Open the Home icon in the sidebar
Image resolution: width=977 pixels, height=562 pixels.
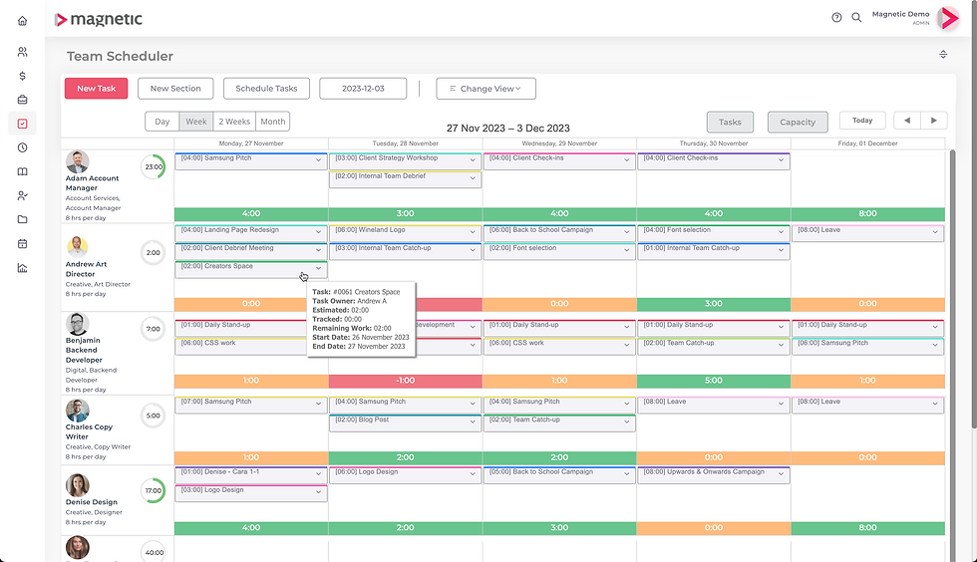click(22, 21)
